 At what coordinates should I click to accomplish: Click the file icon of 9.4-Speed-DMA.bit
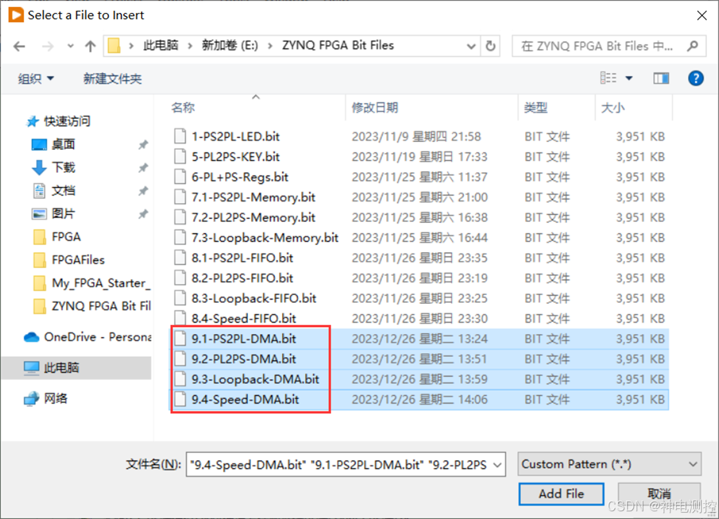[x=180, y=399]
